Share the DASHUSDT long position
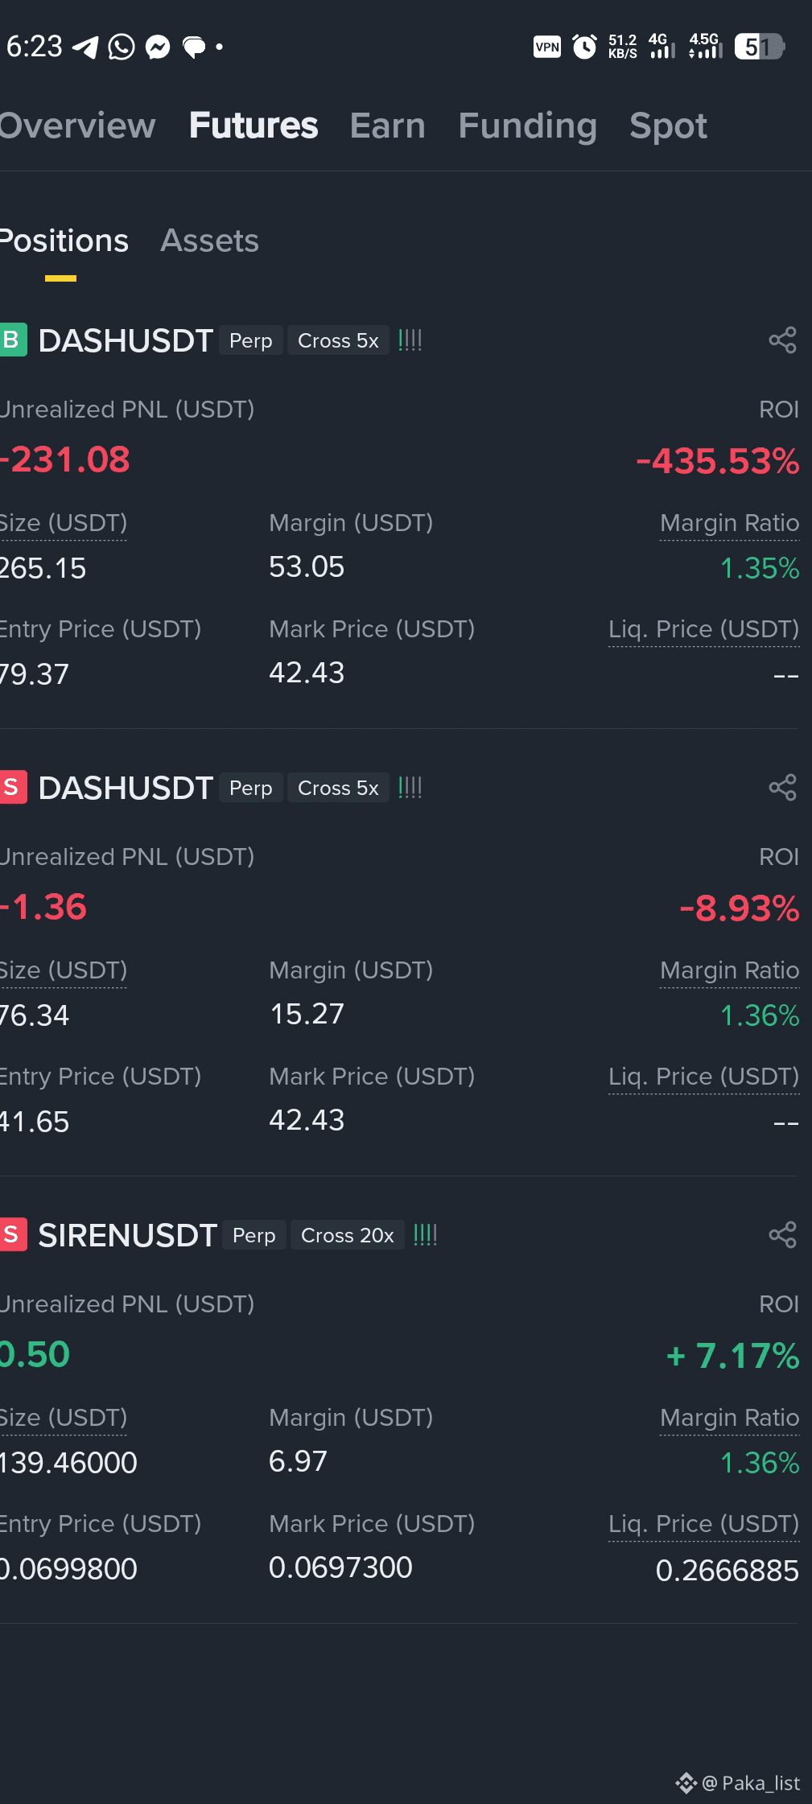Screen dimensions: 812x1804 pos(782,340)
